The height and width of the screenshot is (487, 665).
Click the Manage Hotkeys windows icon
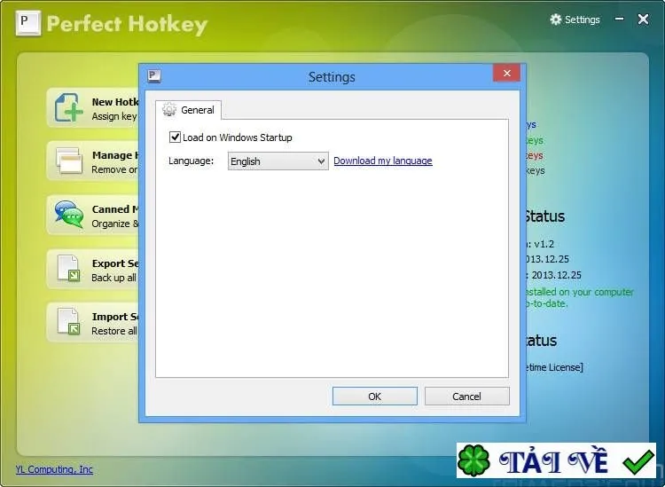(x=68, y=161)
